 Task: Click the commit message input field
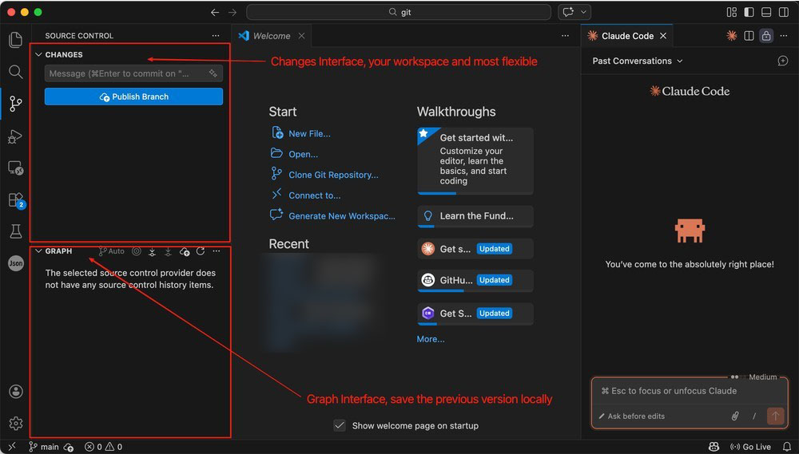pyautogui.click(x=133, y=73)
